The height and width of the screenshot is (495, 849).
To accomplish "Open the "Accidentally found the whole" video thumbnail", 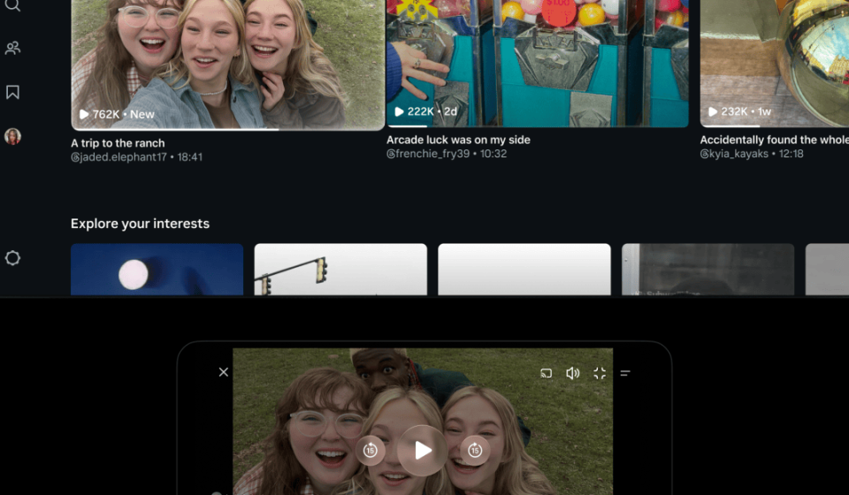I will [775, 64].
